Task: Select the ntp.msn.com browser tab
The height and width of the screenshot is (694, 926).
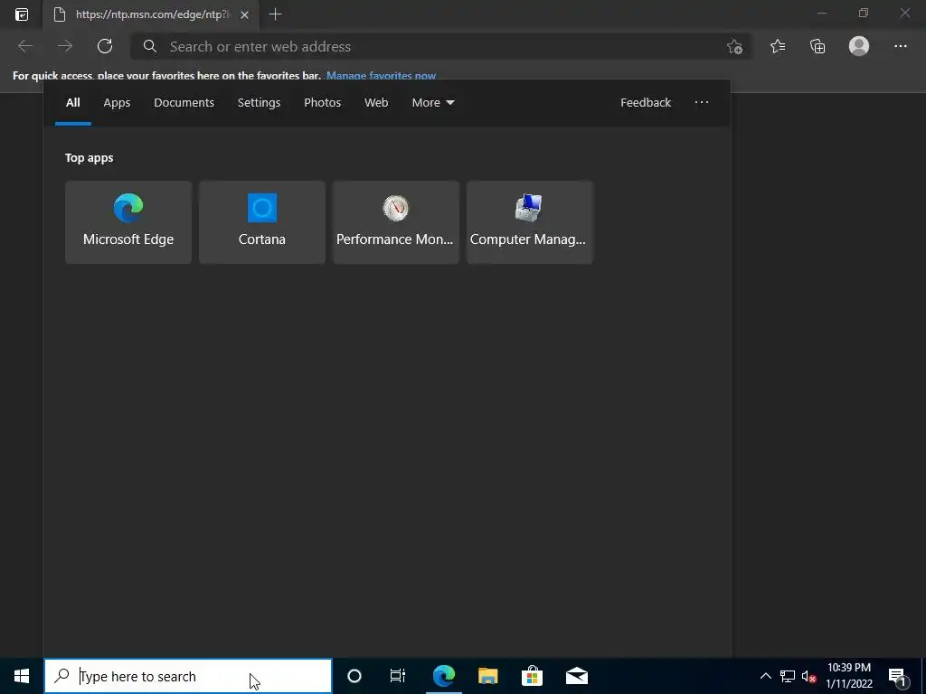Action: (150, 14)
